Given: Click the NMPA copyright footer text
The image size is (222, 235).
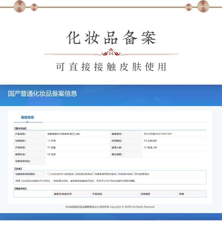Looking at the screenshot, I should tap(110, 207).
